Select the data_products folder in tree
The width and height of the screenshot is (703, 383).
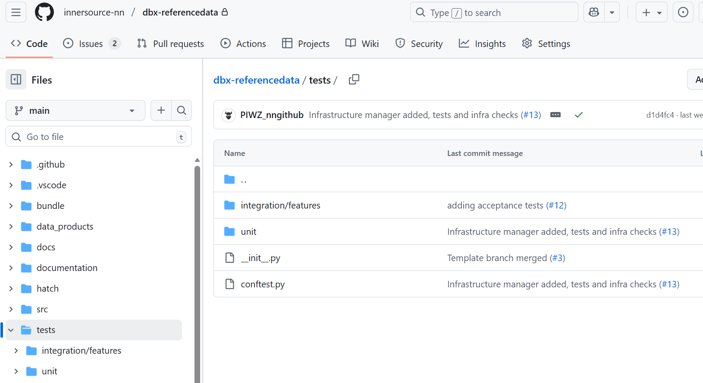pyautogui.click(x=65, y=227)
